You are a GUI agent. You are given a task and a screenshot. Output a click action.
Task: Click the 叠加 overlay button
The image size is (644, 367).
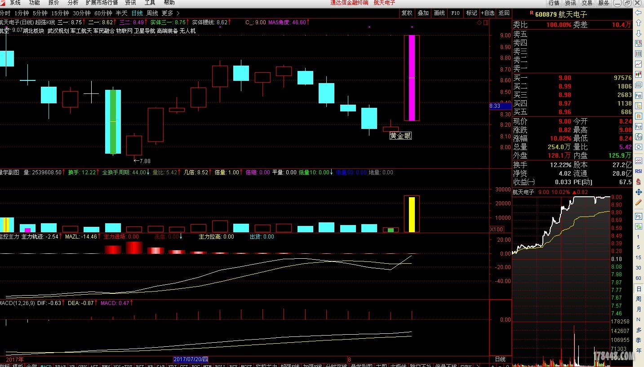[423, 13]
